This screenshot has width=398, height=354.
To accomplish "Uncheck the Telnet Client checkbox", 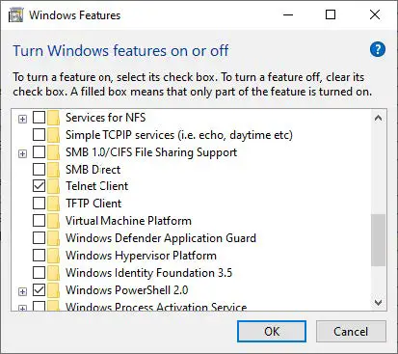I will (x=39, y=186).
